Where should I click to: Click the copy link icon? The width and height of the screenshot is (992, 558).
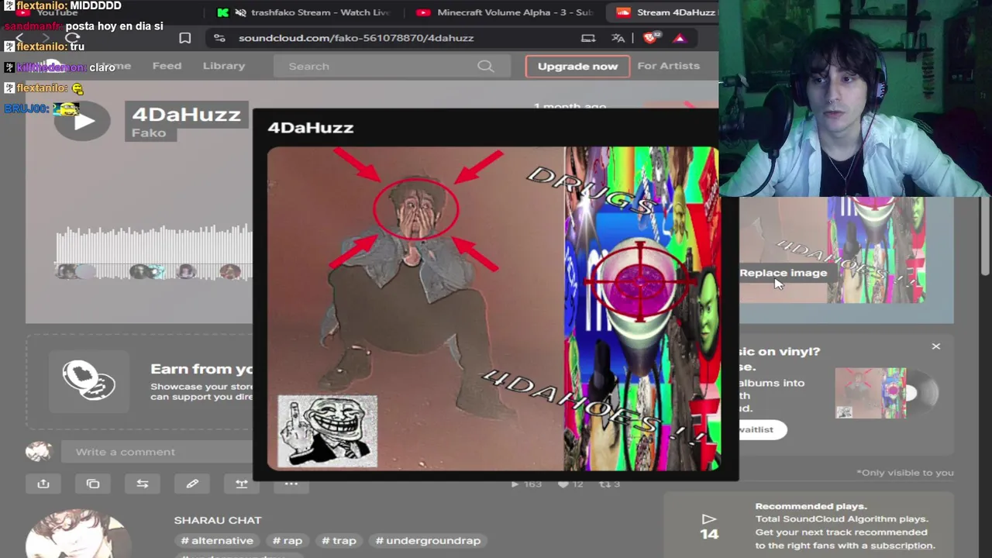coord(93,484)
